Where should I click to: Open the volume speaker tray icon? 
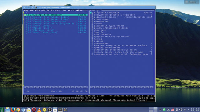181,110
